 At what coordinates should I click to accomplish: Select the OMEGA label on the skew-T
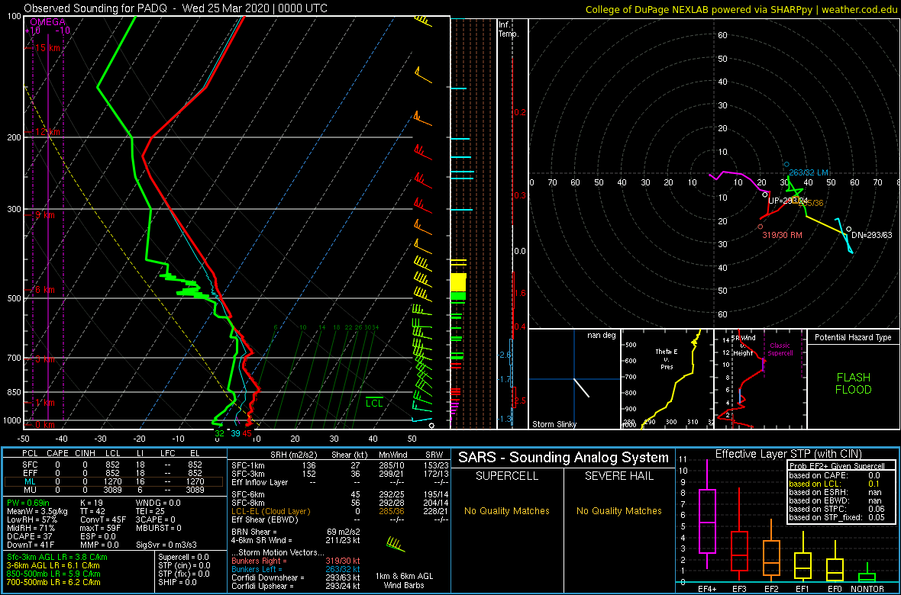click(x=47, y=22)
